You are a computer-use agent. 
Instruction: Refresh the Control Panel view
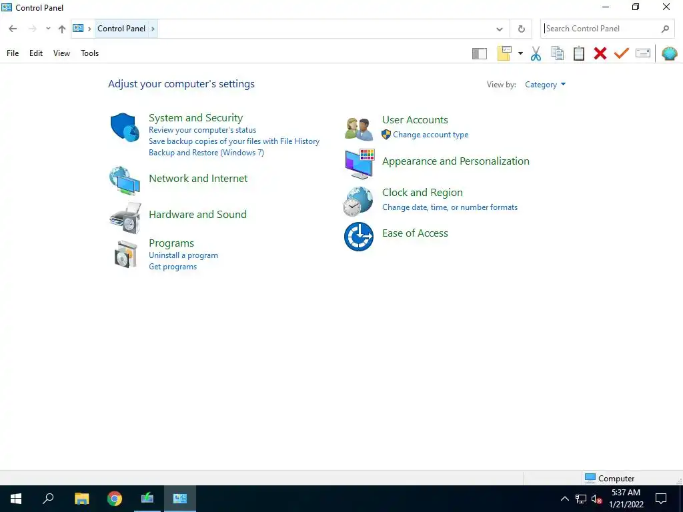522,29
